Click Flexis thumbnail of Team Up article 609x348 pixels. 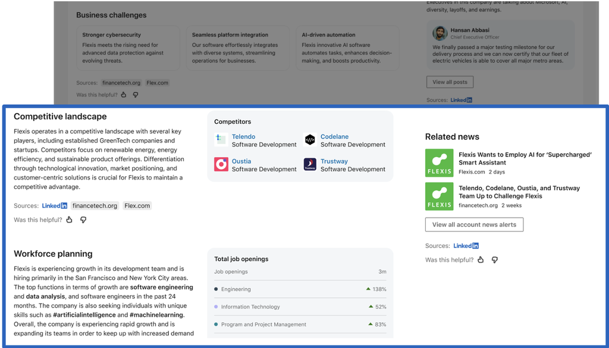pyautogui.click(x=440, y=196)
